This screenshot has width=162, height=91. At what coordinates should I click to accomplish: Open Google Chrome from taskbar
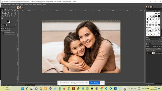coord(69,88)
